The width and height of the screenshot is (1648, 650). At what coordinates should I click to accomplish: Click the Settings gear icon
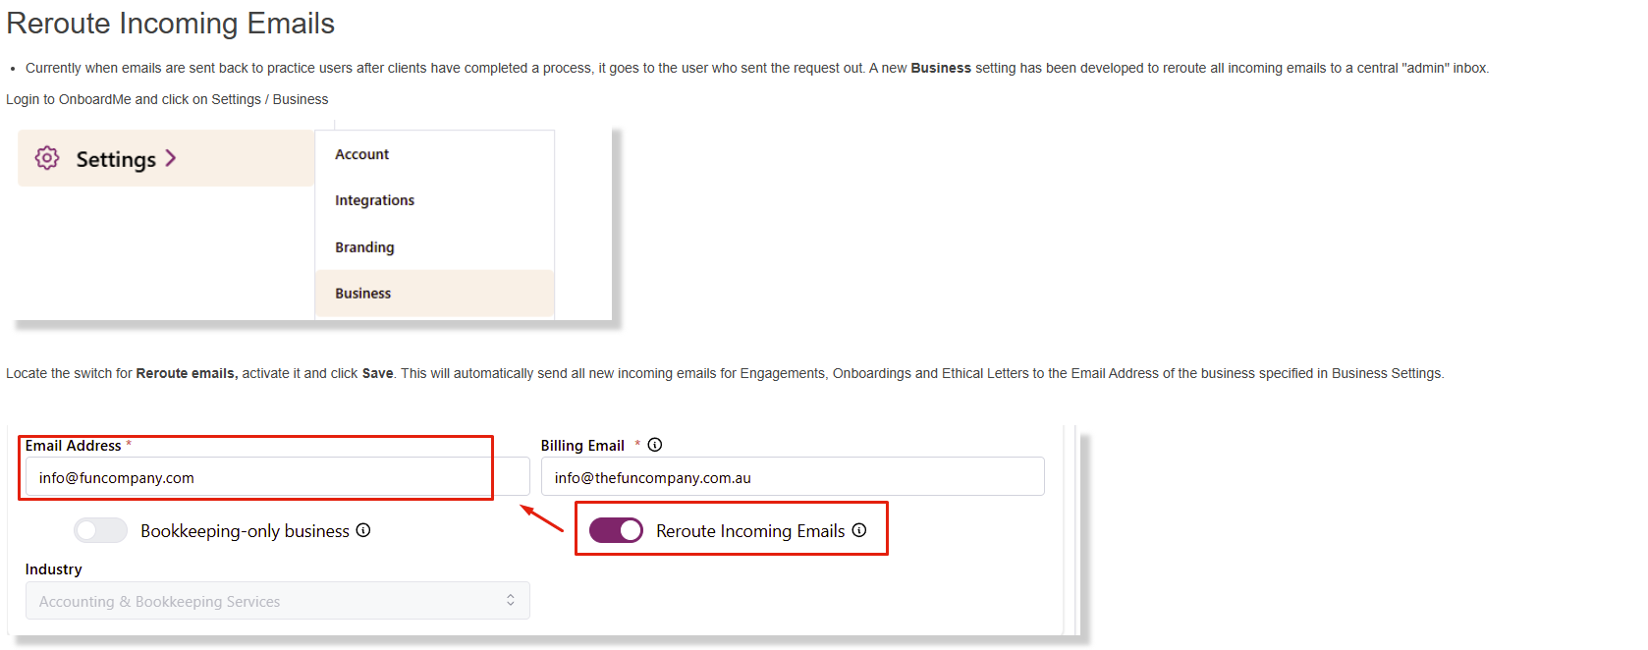47,158
